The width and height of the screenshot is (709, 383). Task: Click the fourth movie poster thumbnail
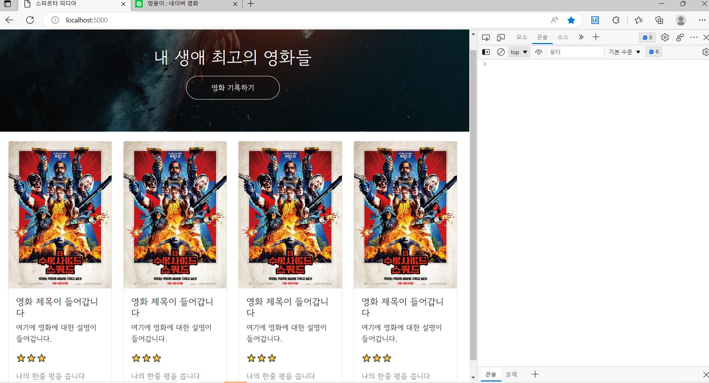(405, 215)
